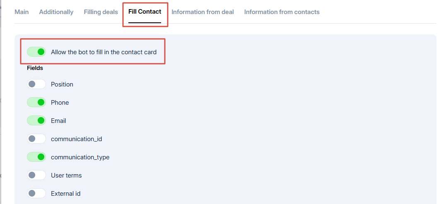Click the 'Allow the bot to fill' label text
Viewport: 446px width, 204px height.
[x=104, y=52]
